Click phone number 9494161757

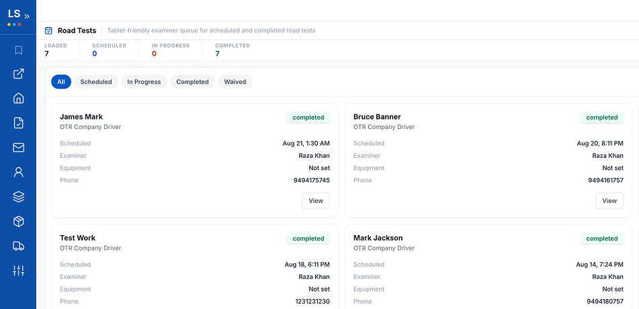coord(605,180)
